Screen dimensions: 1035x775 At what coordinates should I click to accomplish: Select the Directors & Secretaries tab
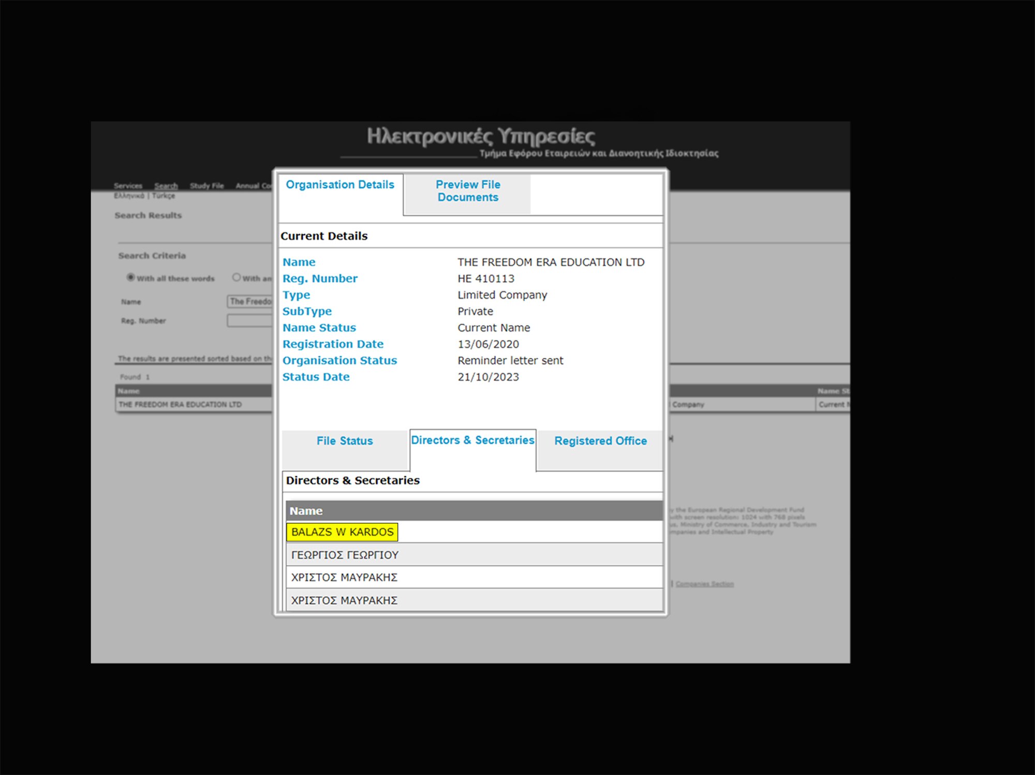(x=472, y=440)
